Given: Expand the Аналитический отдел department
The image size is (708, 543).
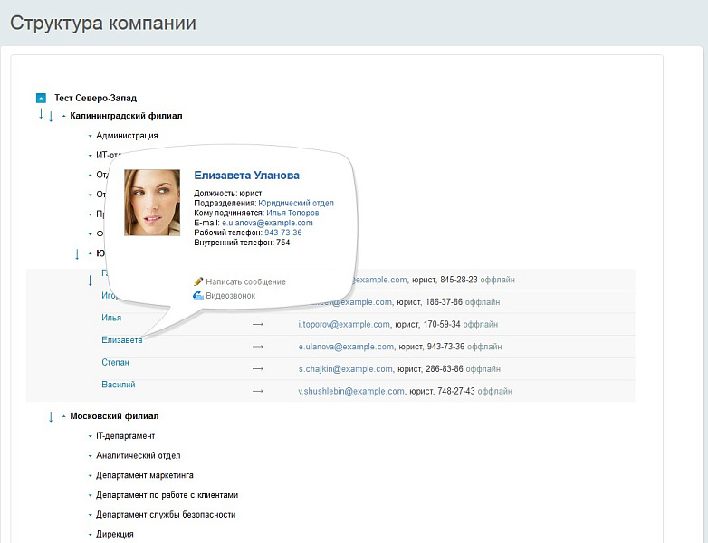Looking at the screenshot, I should point(90,456).
